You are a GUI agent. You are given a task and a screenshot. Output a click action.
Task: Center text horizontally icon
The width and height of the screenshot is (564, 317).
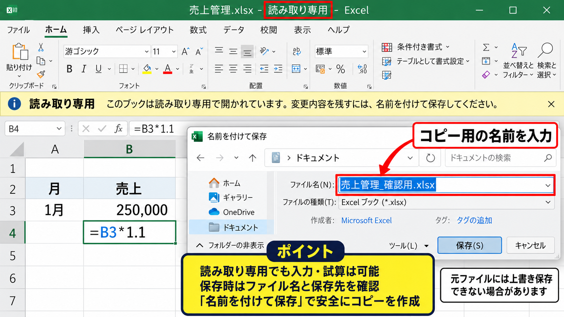(x=233, y=69)
